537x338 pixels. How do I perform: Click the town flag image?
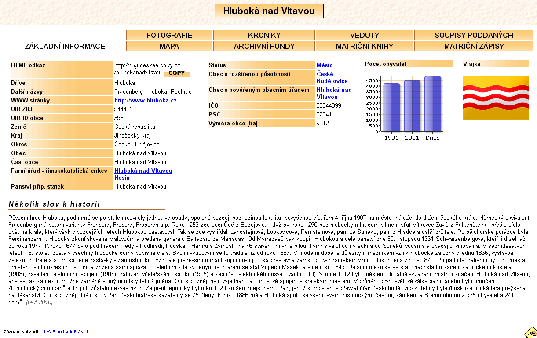pyautogui.click(x=496, y=97)
